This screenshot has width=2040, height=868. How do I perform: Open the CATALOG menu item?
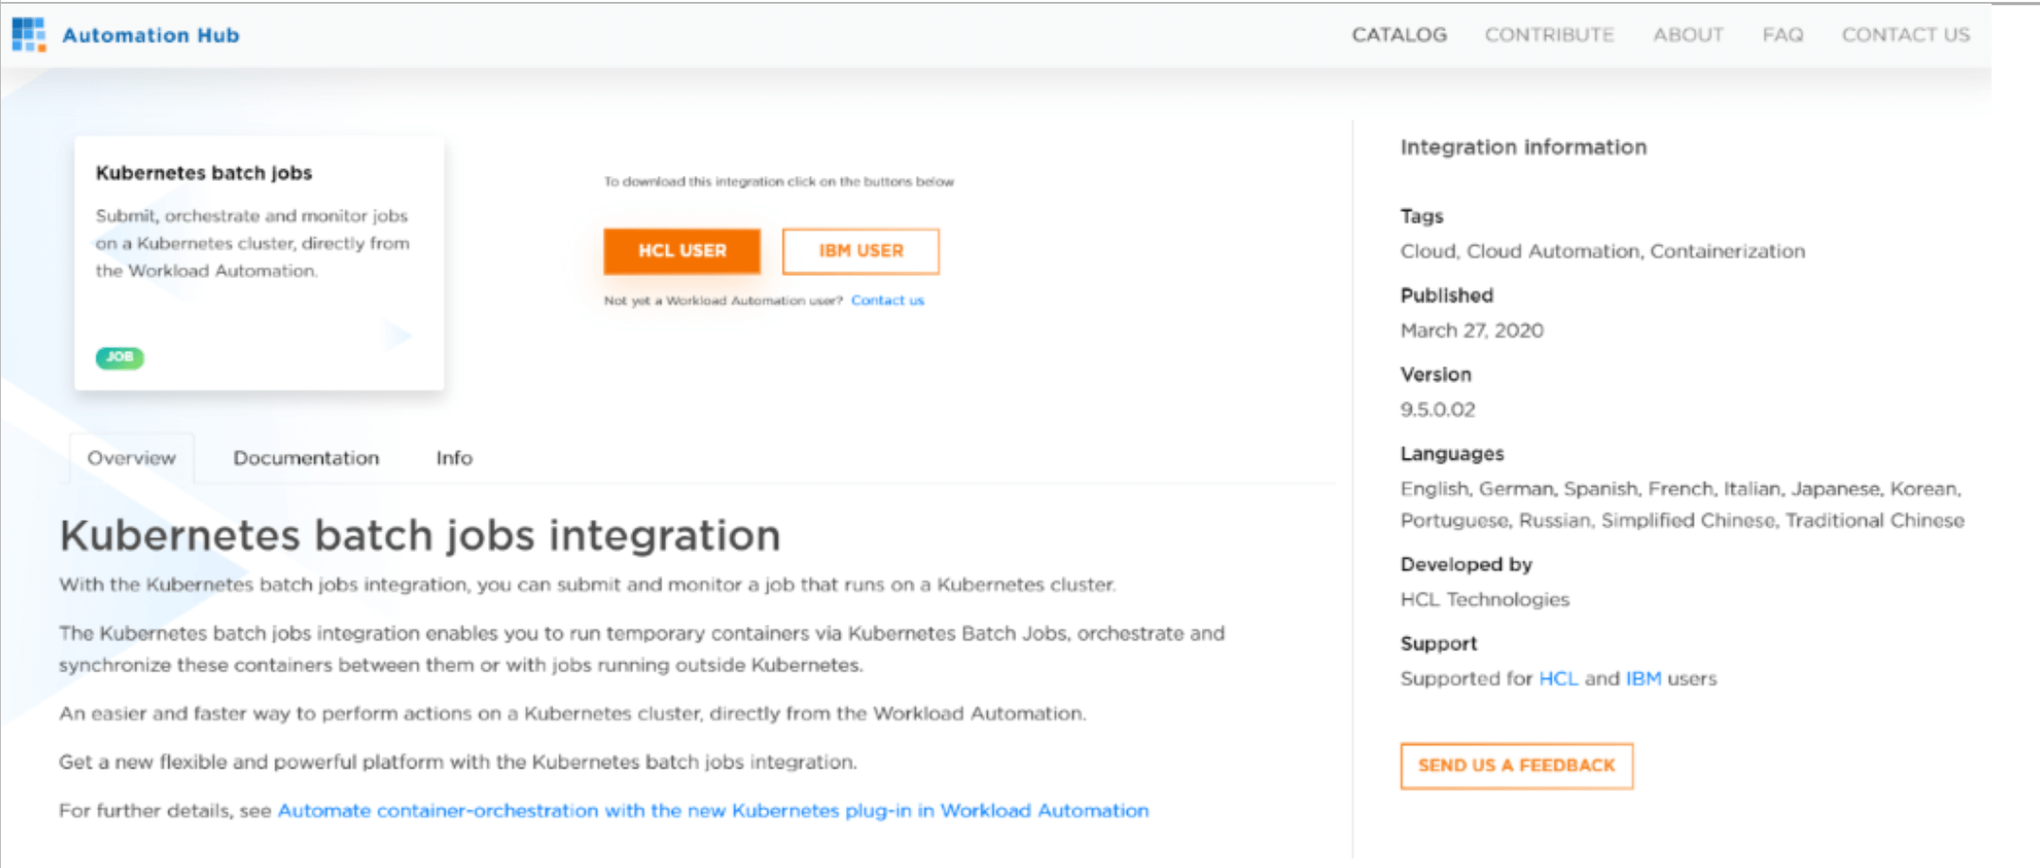point(1399,35)
